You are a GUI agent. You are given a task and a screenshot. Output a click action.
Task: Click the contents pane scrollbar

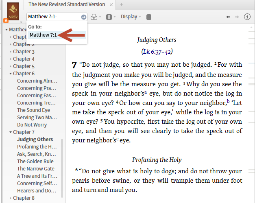point(62,168)
